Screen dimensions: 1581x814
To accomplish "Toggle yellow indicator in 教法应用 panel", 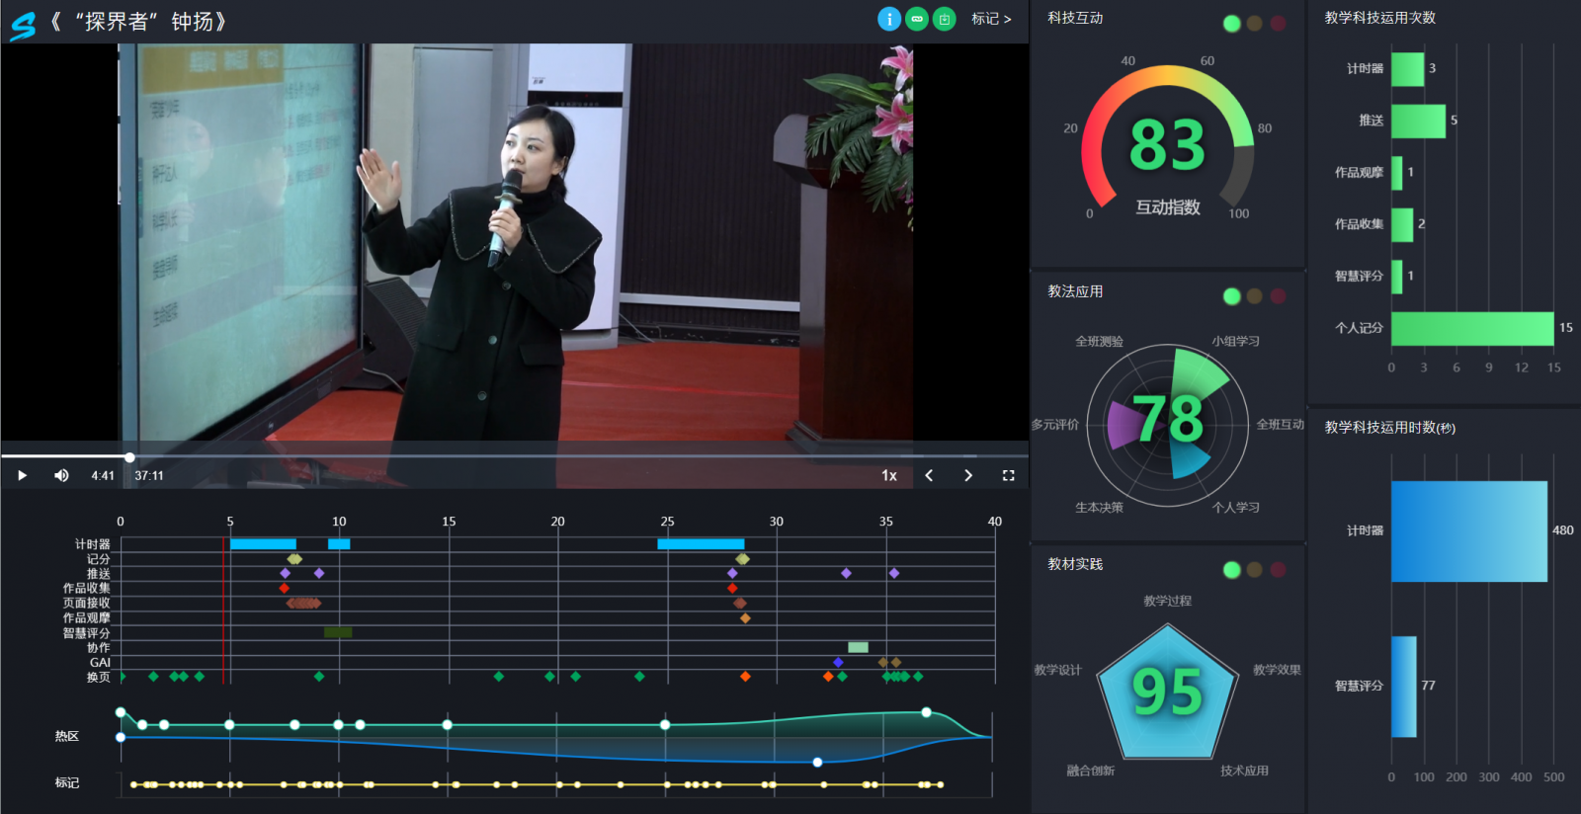I will tap(1254, 296).
